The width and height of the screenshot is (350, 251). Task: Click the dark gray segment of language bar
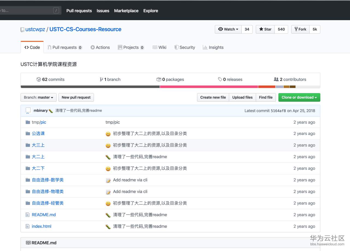pyautogui.click(x=90, y=87)
